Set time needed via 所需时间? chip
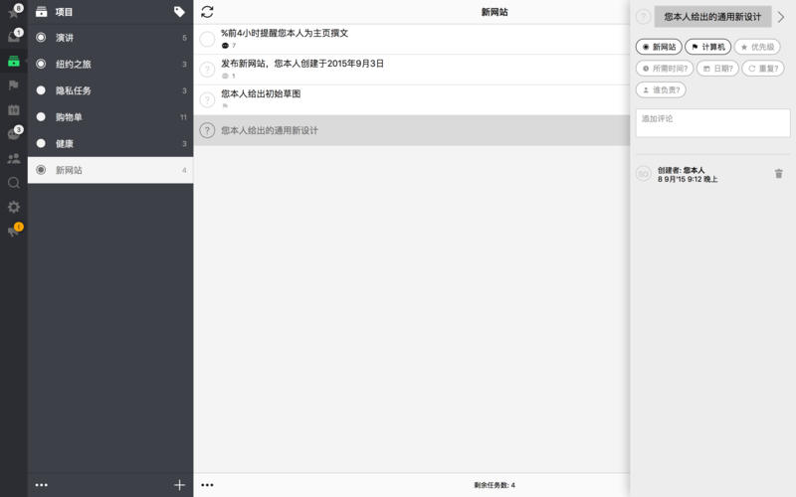 (665, 69)
